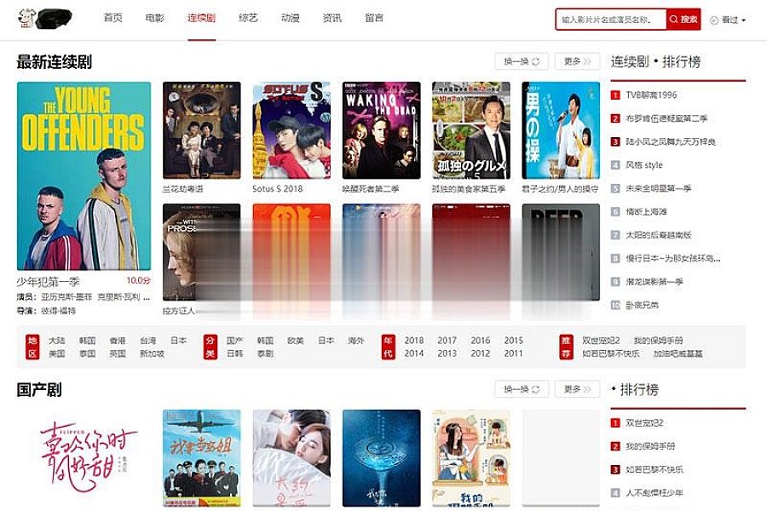This screenshot has height=511, width=767.
Task: Open the Waking the Dead poster
Action: tap(382, 130)
